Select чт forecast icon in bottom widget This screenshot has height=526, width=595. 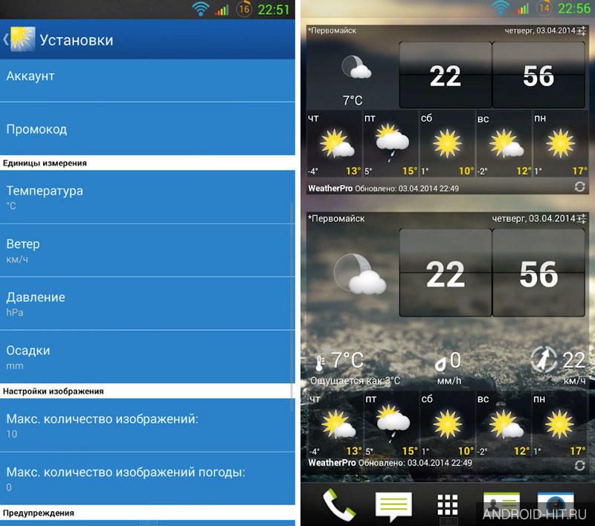(x=338, y=423)
